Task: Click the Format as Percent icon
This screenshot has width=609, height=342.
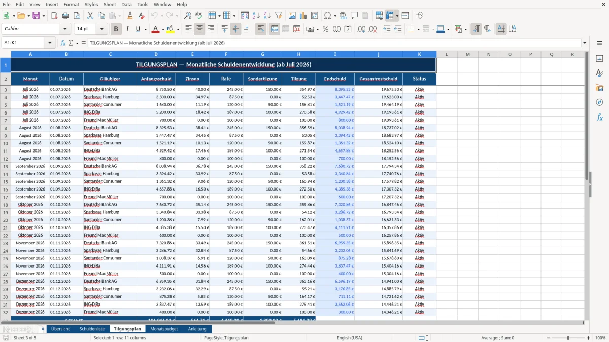Action: [x=325, y=29]
